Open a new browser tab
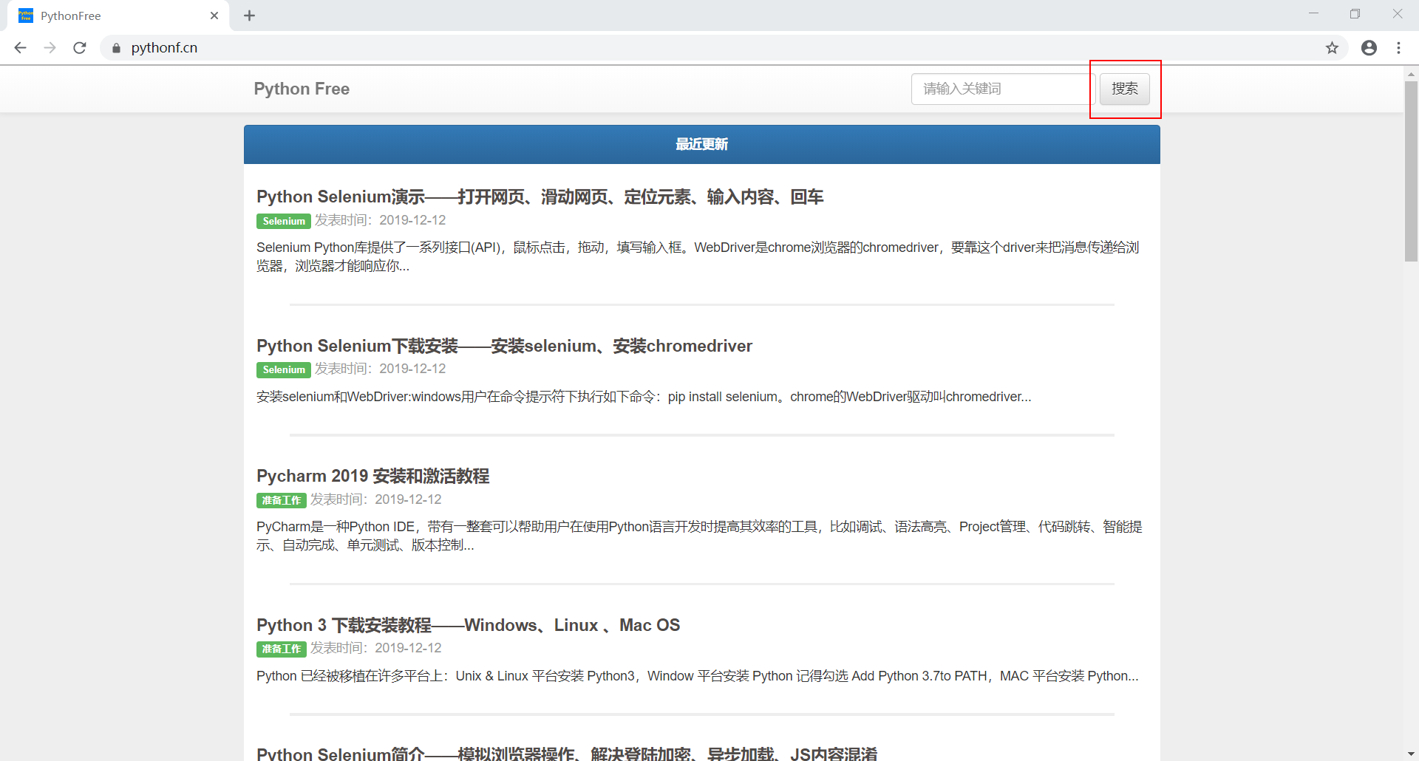 point(249,16)
